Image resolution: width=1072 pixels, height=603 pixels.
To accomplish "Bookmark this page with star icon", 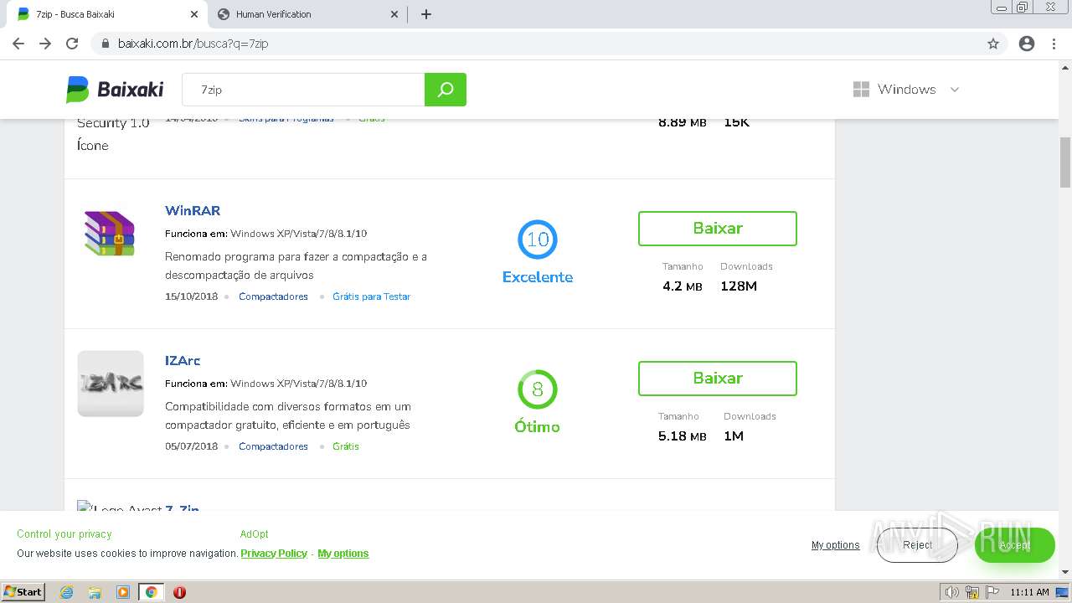I will pos(993,44).
